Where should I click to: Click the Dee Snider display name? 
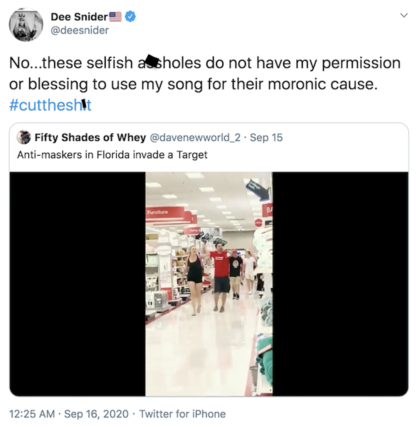point(79,17)
